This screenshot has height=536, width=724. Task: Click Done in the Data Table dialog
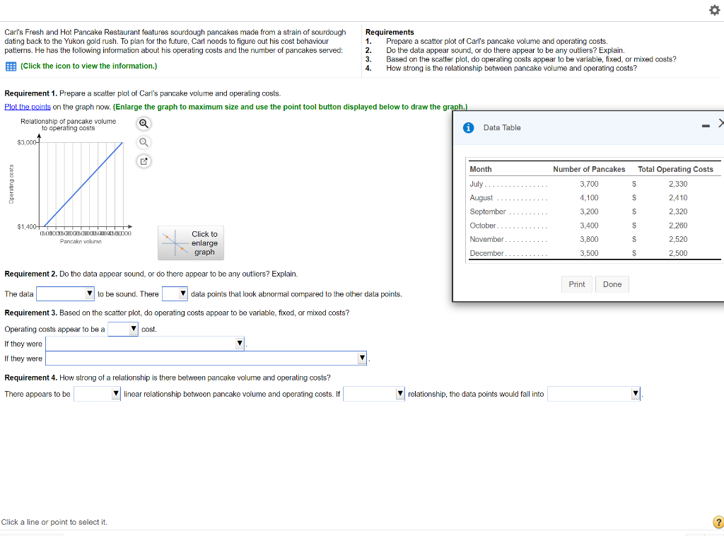pyautogui.click(x=612, y=284)
